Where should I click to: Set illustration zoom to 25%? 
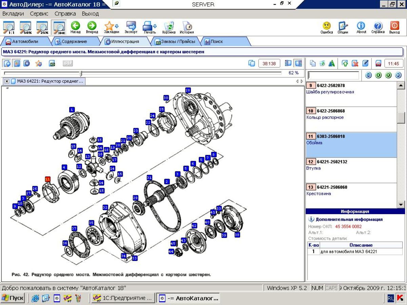tap(42, 27)
